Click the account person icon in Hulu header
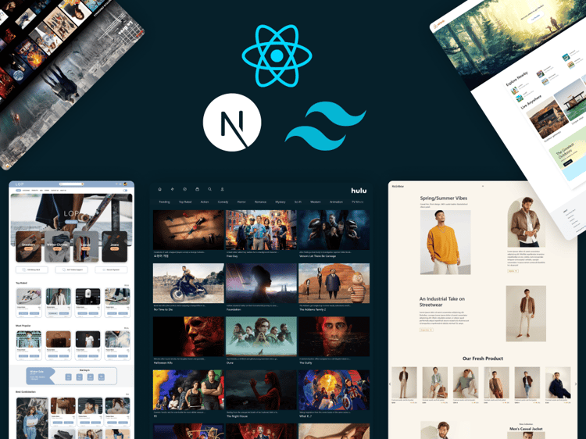This screenshot has height=439, width=586. pos(222,189)
